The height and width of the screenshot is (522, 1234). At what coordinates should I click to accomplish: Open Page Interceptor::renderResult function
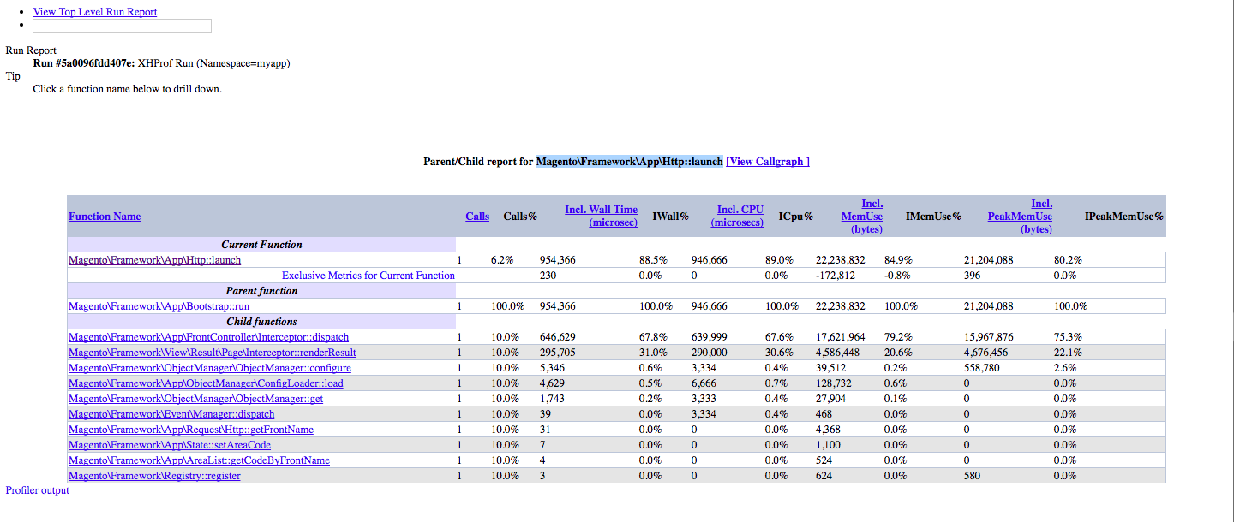pyautogui.click(x=212, y=353)
